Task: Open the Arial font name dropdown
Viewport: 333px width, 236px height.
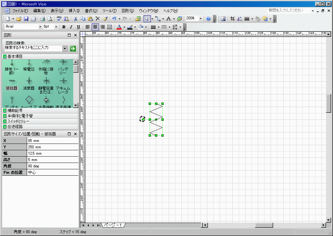Action: point(40,27)
